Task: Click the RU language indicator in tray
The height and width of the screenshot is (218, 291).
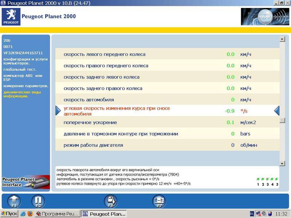Action: (x=252, y=214)
